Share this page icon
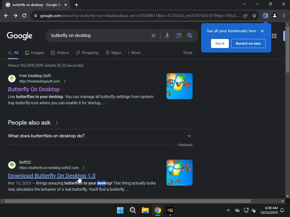This screenshot has height=217, width=290. [245, 16]
